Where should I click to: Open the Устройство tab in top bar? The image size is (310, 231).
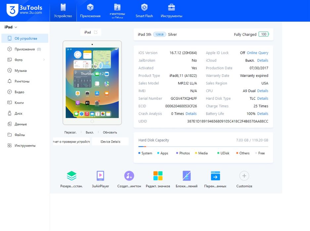[x=63, y=11]
